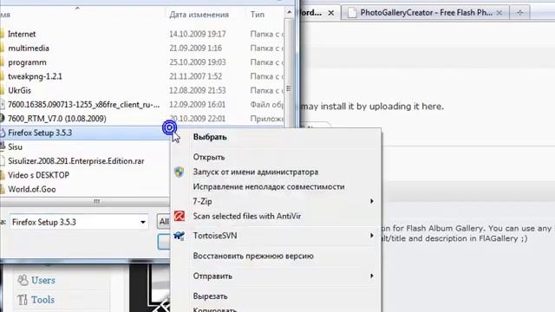Viewport: 555px width, 312px height.
Task: Click the 14.10.2009 19:17 date cell
Action: point(197,34)
